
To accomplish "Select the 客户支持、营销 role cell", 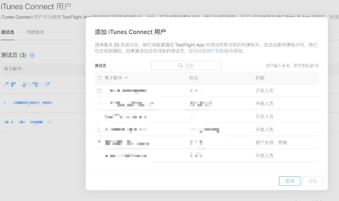I will pyautogui.click(x=271, y=143).
